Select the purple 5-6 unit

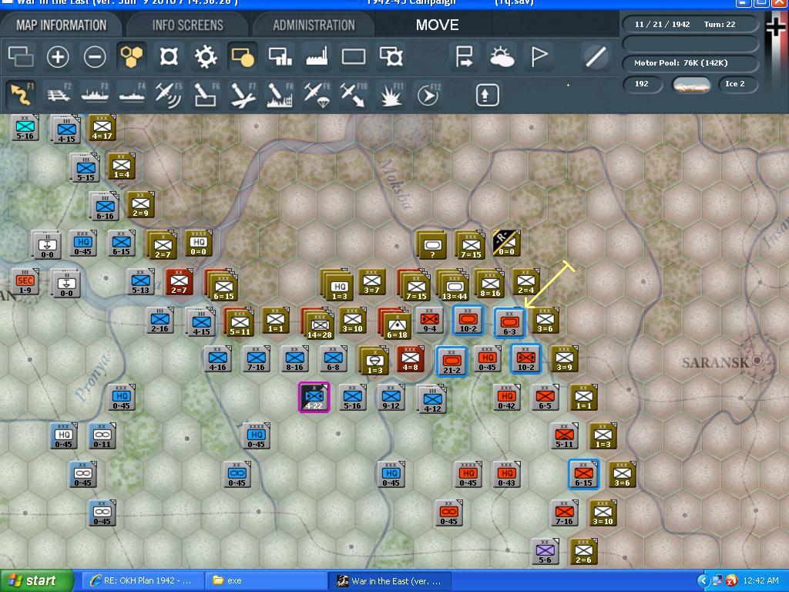(x=545, y=550)
